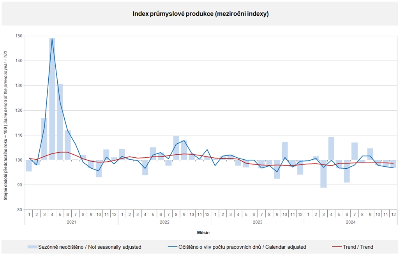The image size is (399, 255).
Task: Click the light blue Not seasonally adjusted legend swatch
Action: click(x=33, y=247)
